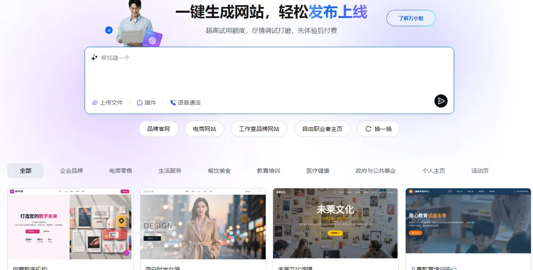Click the 语音通话 phone icon
The width and height of the screenshot is (533, 270).
pyautogui.click(x=173, y=103)
